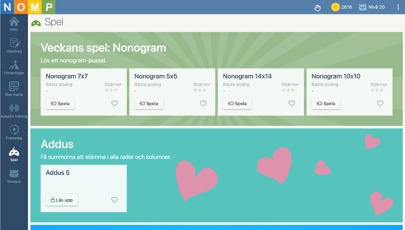This screenshot has width=405, height=230.
Task: Click the Nonogram 5x5 title
Action: tap(156, 76)
